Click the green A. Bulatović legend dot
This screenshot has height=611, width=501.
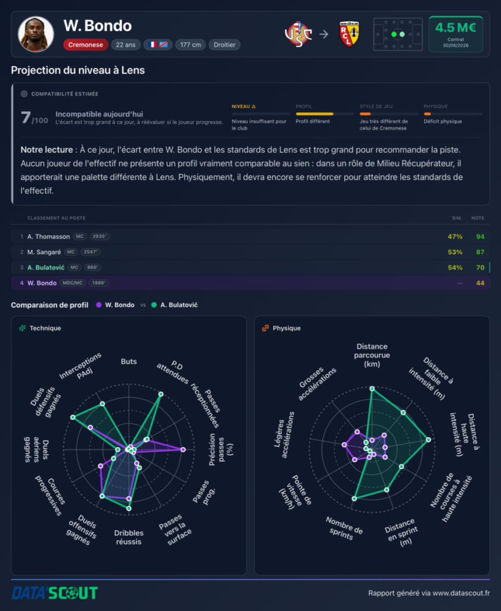(154, 305)
